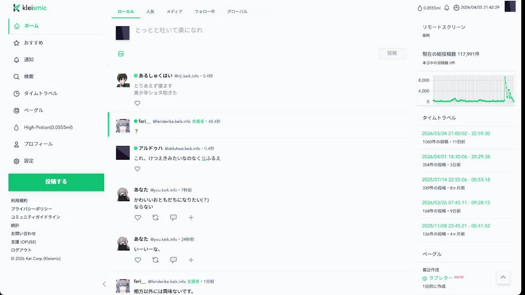Click the clock icon beside the date

coord(456,8)
